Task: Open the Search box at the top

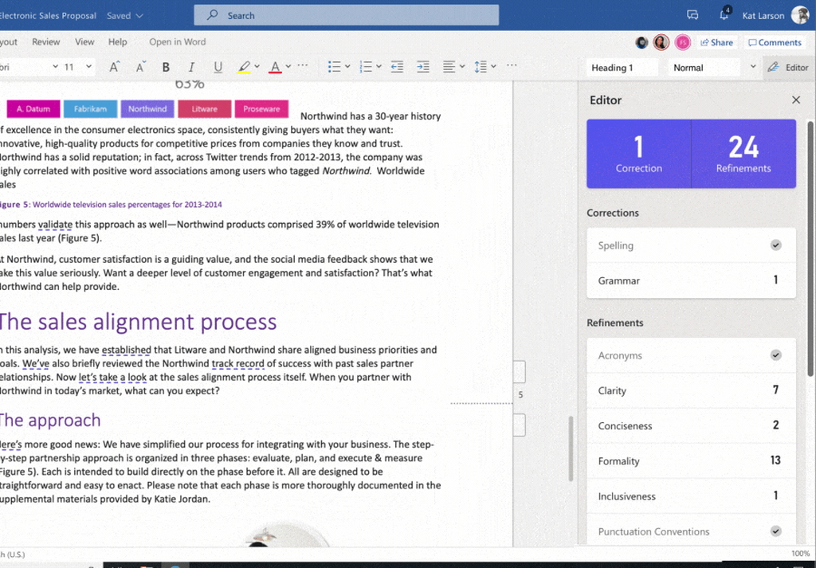Action: 346,14
